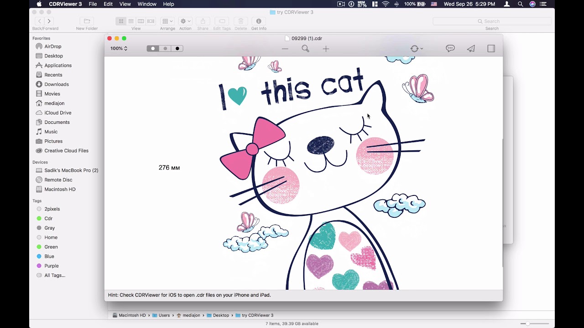Select Downloads in Finder sidebar
Viewport: 584px width, 328px height.
[x=57, y=84]
